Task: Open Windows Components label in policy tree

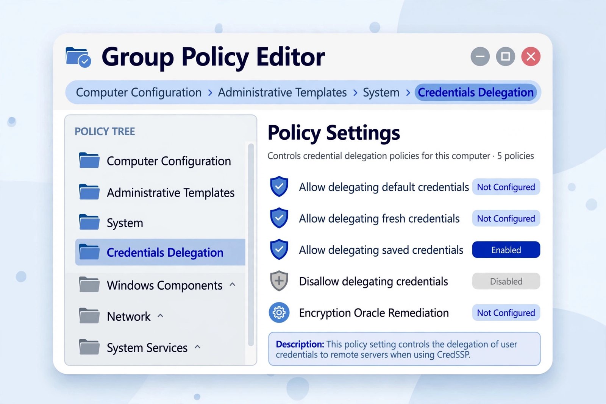Action: pos(165,285)
